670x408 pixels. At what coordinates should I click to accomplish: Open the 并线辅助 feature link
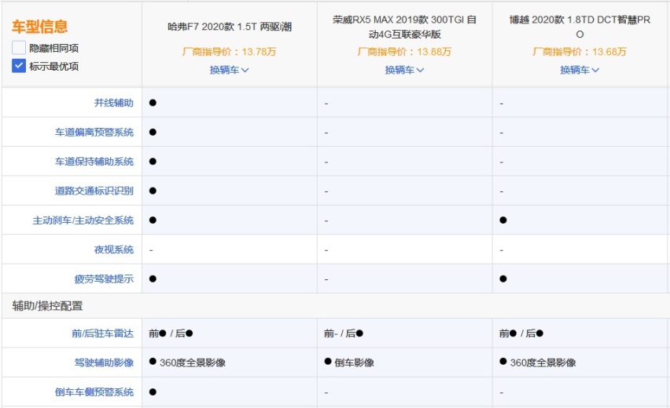click(x=114, y=103)
